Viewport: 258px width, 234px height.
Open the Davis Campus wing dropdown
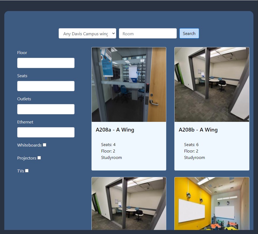tap(87, 34)
